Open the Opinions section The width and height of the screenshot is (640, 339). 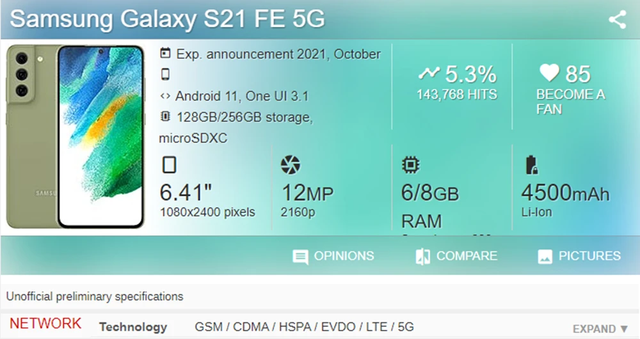tap(333, 256)
